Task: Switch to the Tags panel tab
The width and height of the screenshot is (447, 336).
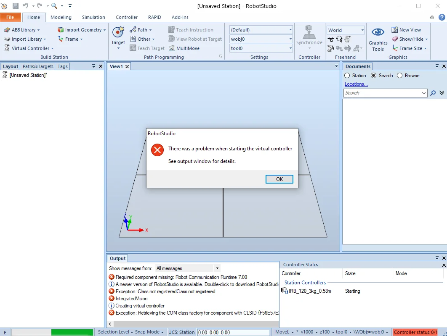Action: 62,66
